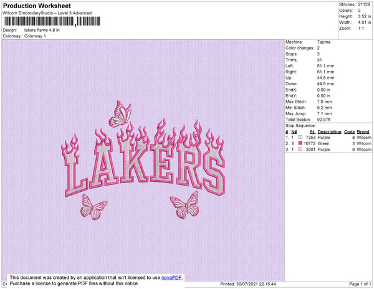Image resolution: width=374 pixels, height=289 pixels.
Task: Click the 'Up:' value '44.8 mm'
Action: click(x=325, y=78)
